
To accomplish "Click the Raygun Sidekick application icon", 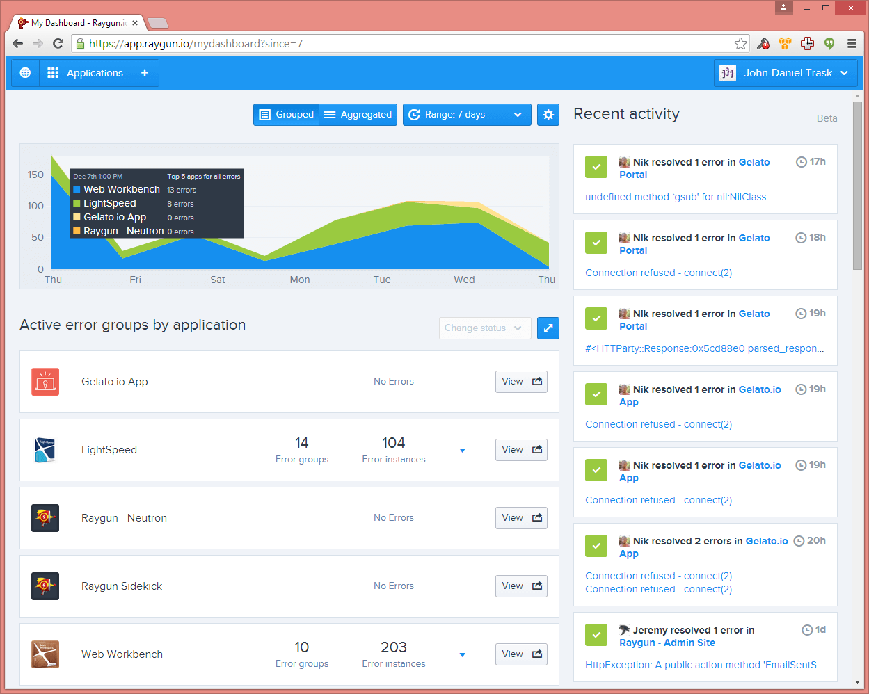I will [x=45, y=586].
